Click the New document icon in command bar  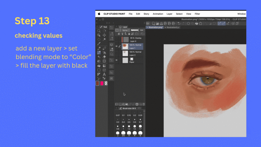[x=153, y=23]
